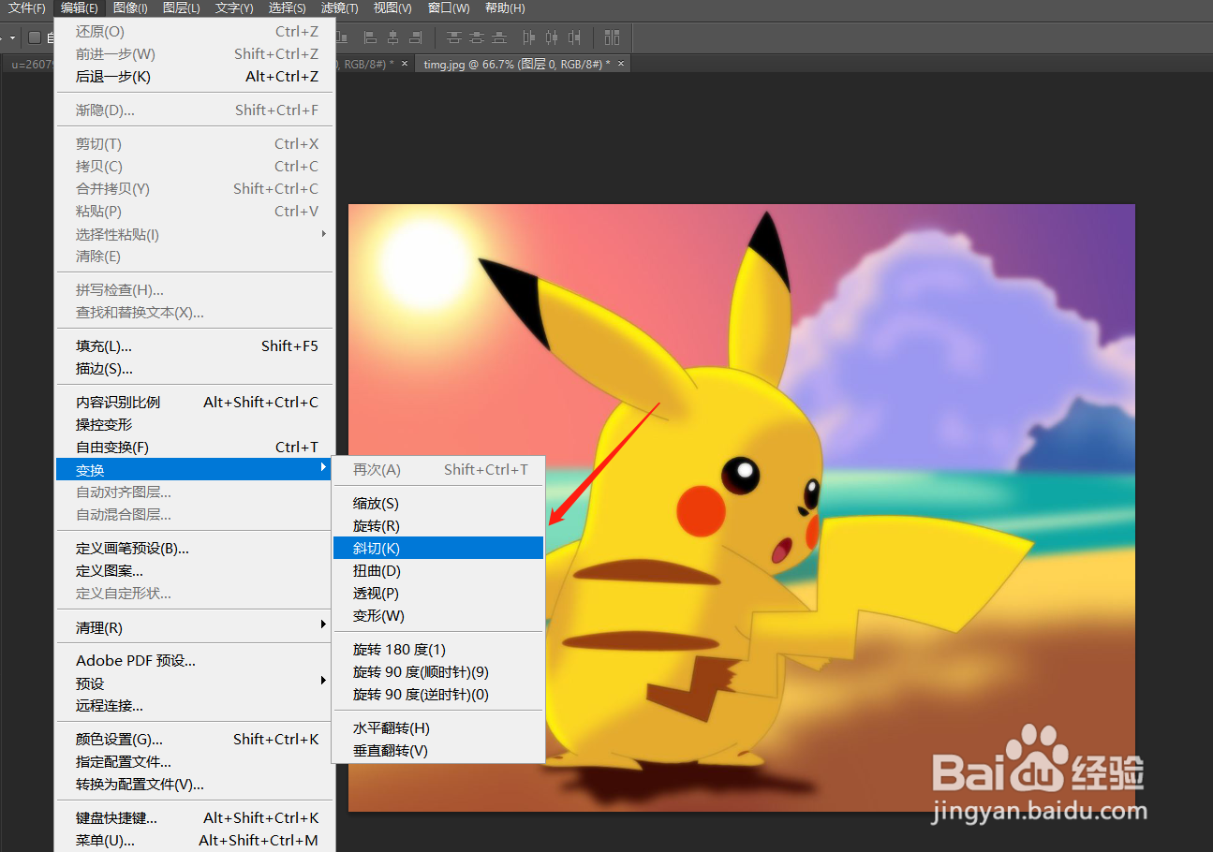Choose 填充(L)... in the Edit menu
This screenshot has width=1213, height=852.
(194, 346)
